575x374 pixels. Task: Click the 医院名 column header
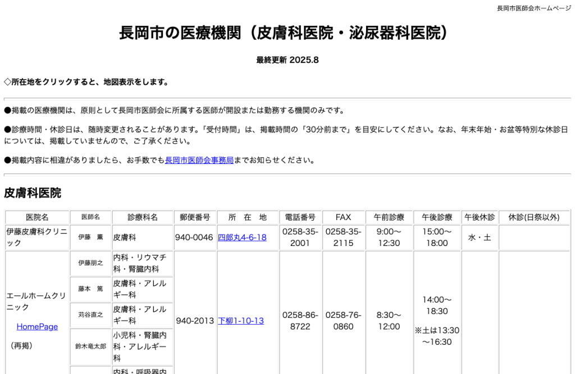coord(37,217)
